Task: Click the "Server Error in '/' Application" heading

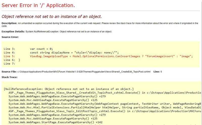Action: (x=38, y=5)
